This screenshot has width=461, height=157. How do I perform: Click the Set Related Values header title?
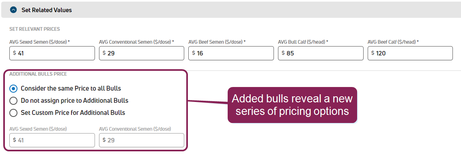(46, 10)
